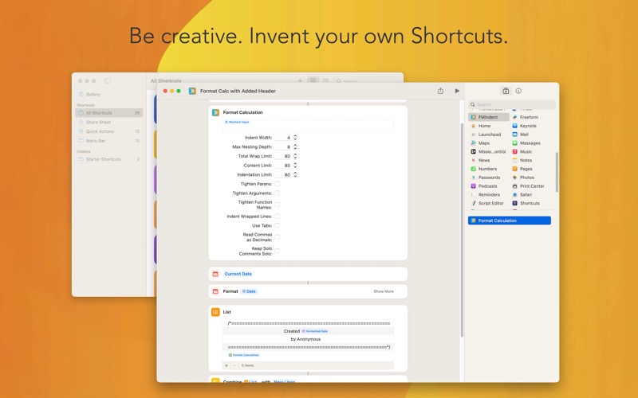Select FMIndent in the apps list
The height and width of the screenshot is (398, 638).
coord(488,117)
